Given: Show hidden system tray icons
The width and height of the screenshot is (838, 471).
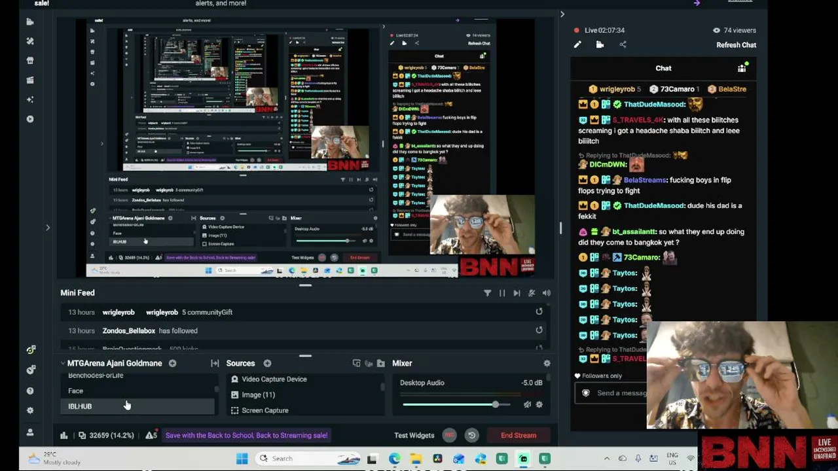Looking at the screenshot, I should click(607, 459).
